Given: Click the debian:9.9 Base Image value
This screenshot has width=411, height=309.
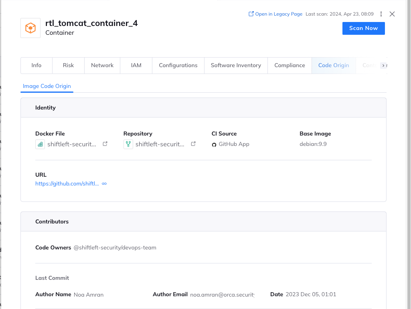Looking at the screenshot, I should [x=313, y=144].
